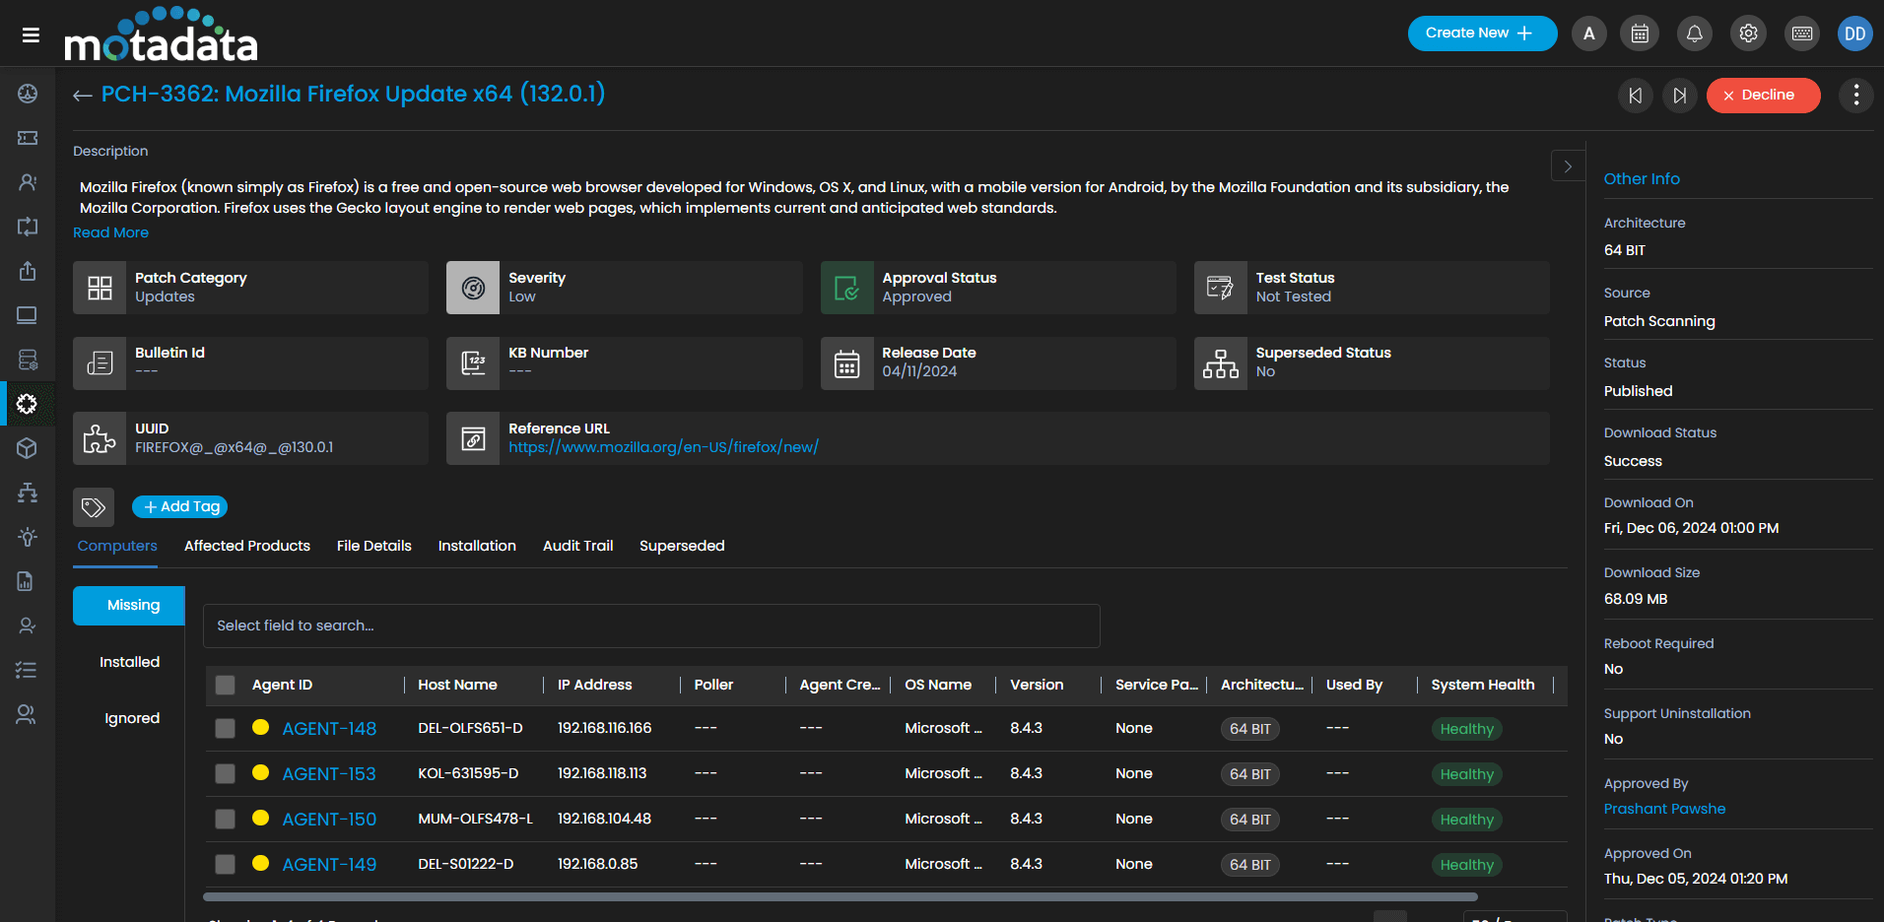
Task: Click the calendar icon in top bar
Action: 1640,33
